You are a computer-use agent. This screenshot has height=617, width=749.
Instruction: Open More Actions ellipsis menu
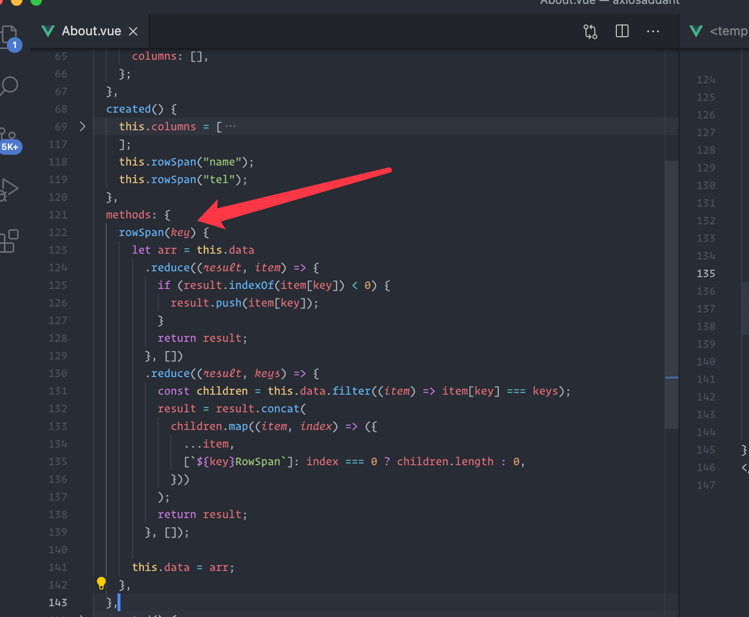(653, 31)
